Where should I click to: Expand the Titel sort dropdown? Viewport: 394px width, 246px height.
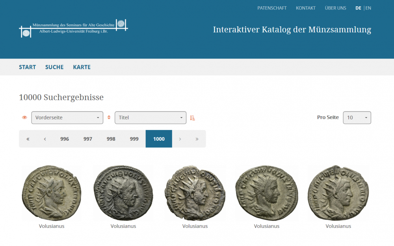coord(151,117)
